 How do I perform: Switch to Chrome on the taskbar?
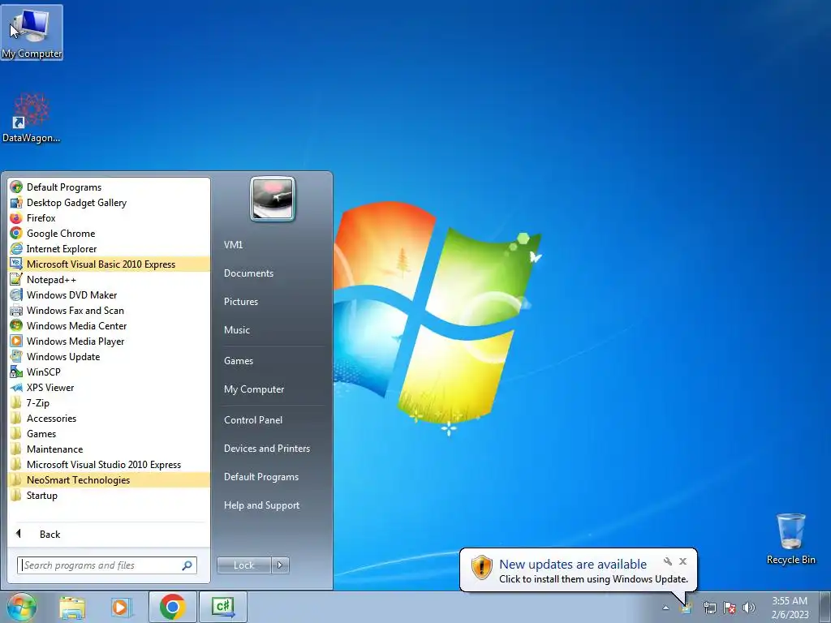[x=172, y=607]
